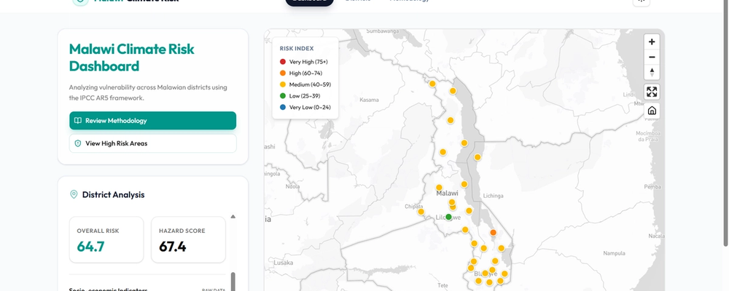The image size is (729, 291).
Task: Click the Nampula label on the map
Action: click(x=614, y=253)
